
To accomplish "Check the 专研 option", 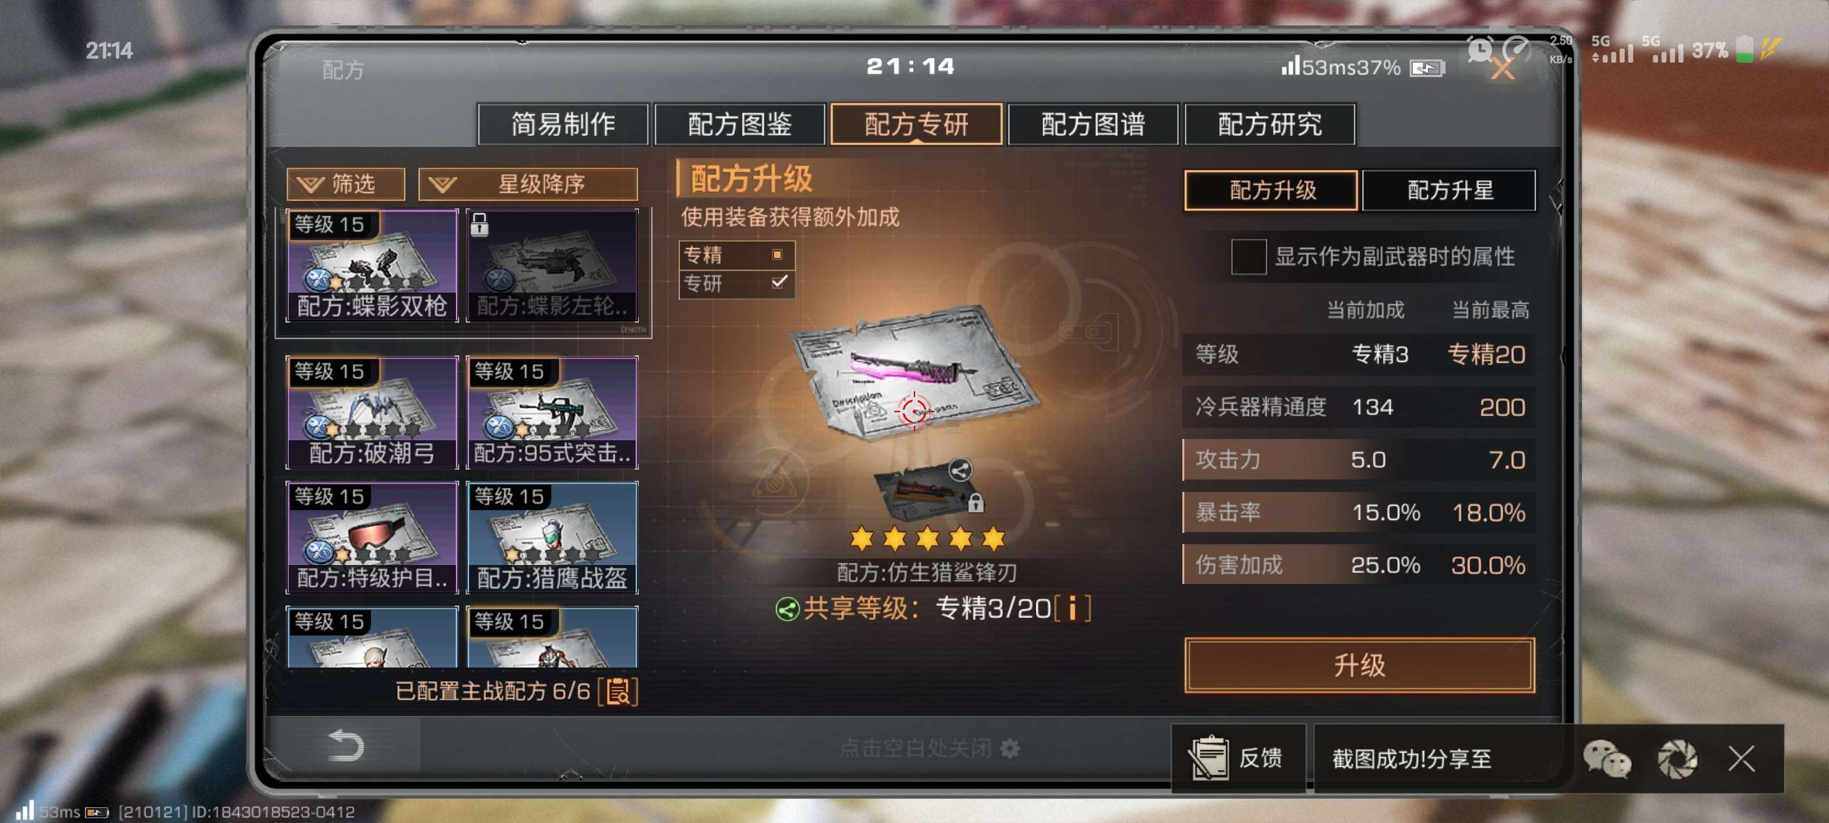I will coord(779,283).
